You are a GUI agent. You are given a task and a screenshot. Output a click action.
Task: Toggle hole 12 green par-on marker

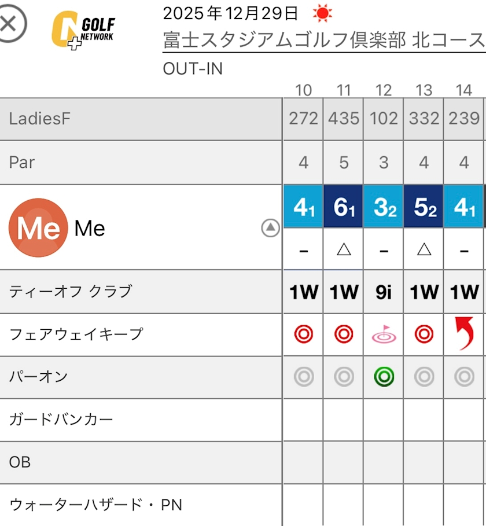(x=384, y=377)
